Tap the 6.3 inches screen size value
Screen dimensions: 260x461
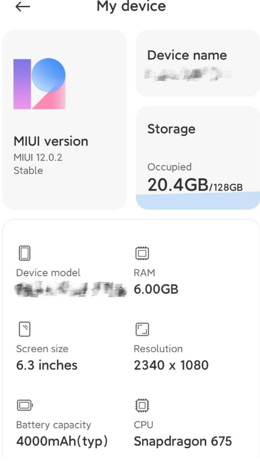[47, 365]
